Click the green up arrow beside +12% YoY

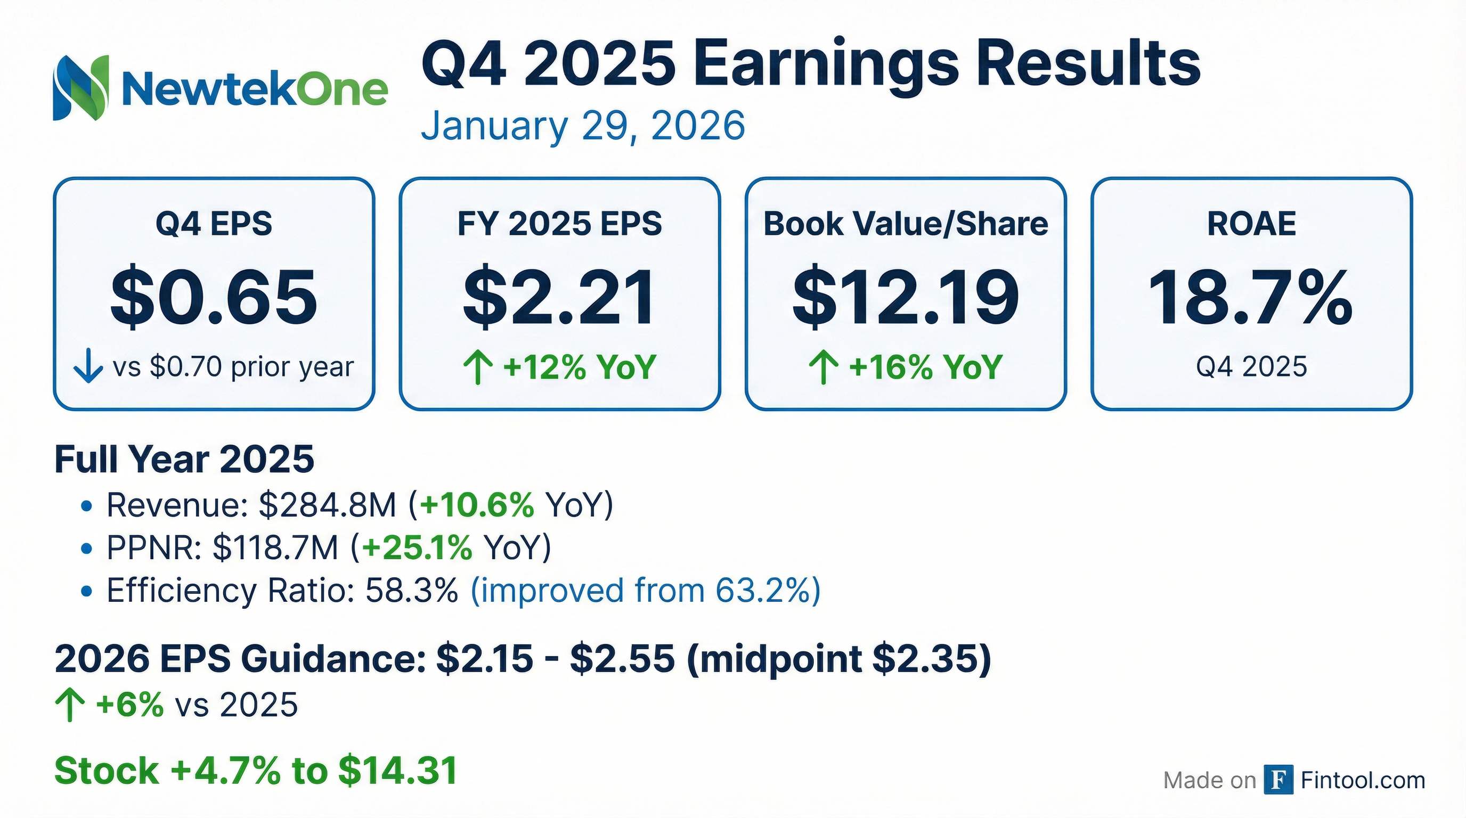pyautogui.click(x=478, y=367)
